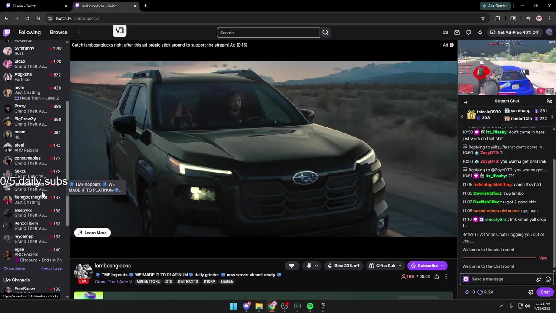
Task: Show previous gift leaderboard entries
Action: [462, 117]
